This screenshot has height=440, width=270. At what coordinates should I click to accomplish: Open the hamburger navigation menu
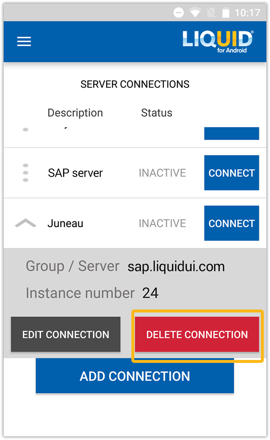point(24,41)
